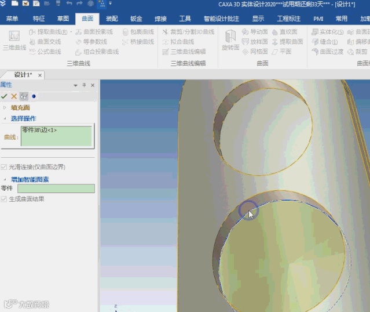Open the quick access toolbar customize arrow
Viewport: 370px width, 312px height.
point(110,3)
